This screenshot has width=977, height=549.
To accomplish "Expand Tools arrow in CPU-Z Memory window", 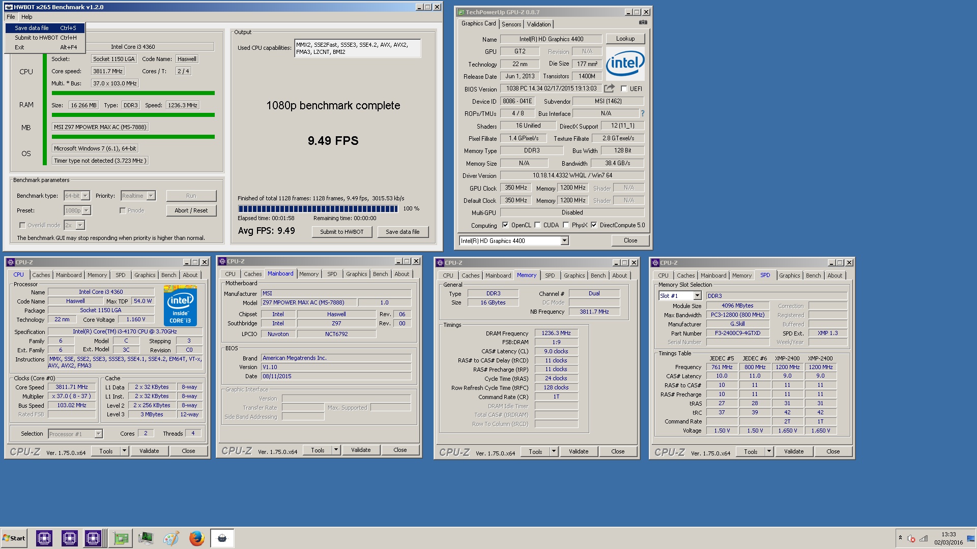I will pyautogui.click(x=554, y=451).
